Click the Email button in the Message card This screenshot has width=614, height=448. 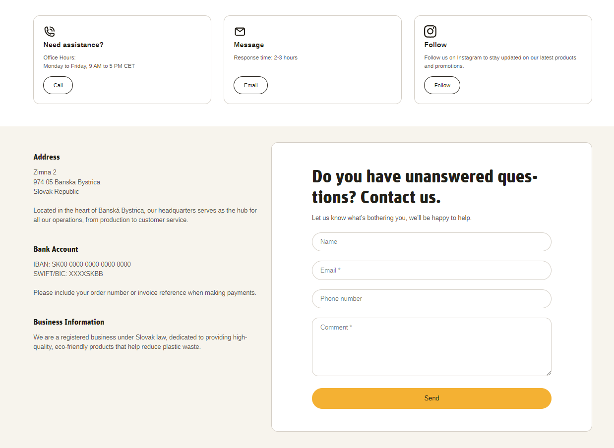point(250,85)
